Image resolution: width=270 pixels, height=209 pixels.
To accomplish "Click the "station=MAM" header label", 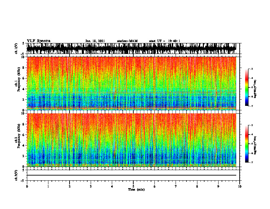I will pyautogui.click(x=127, y=41).
